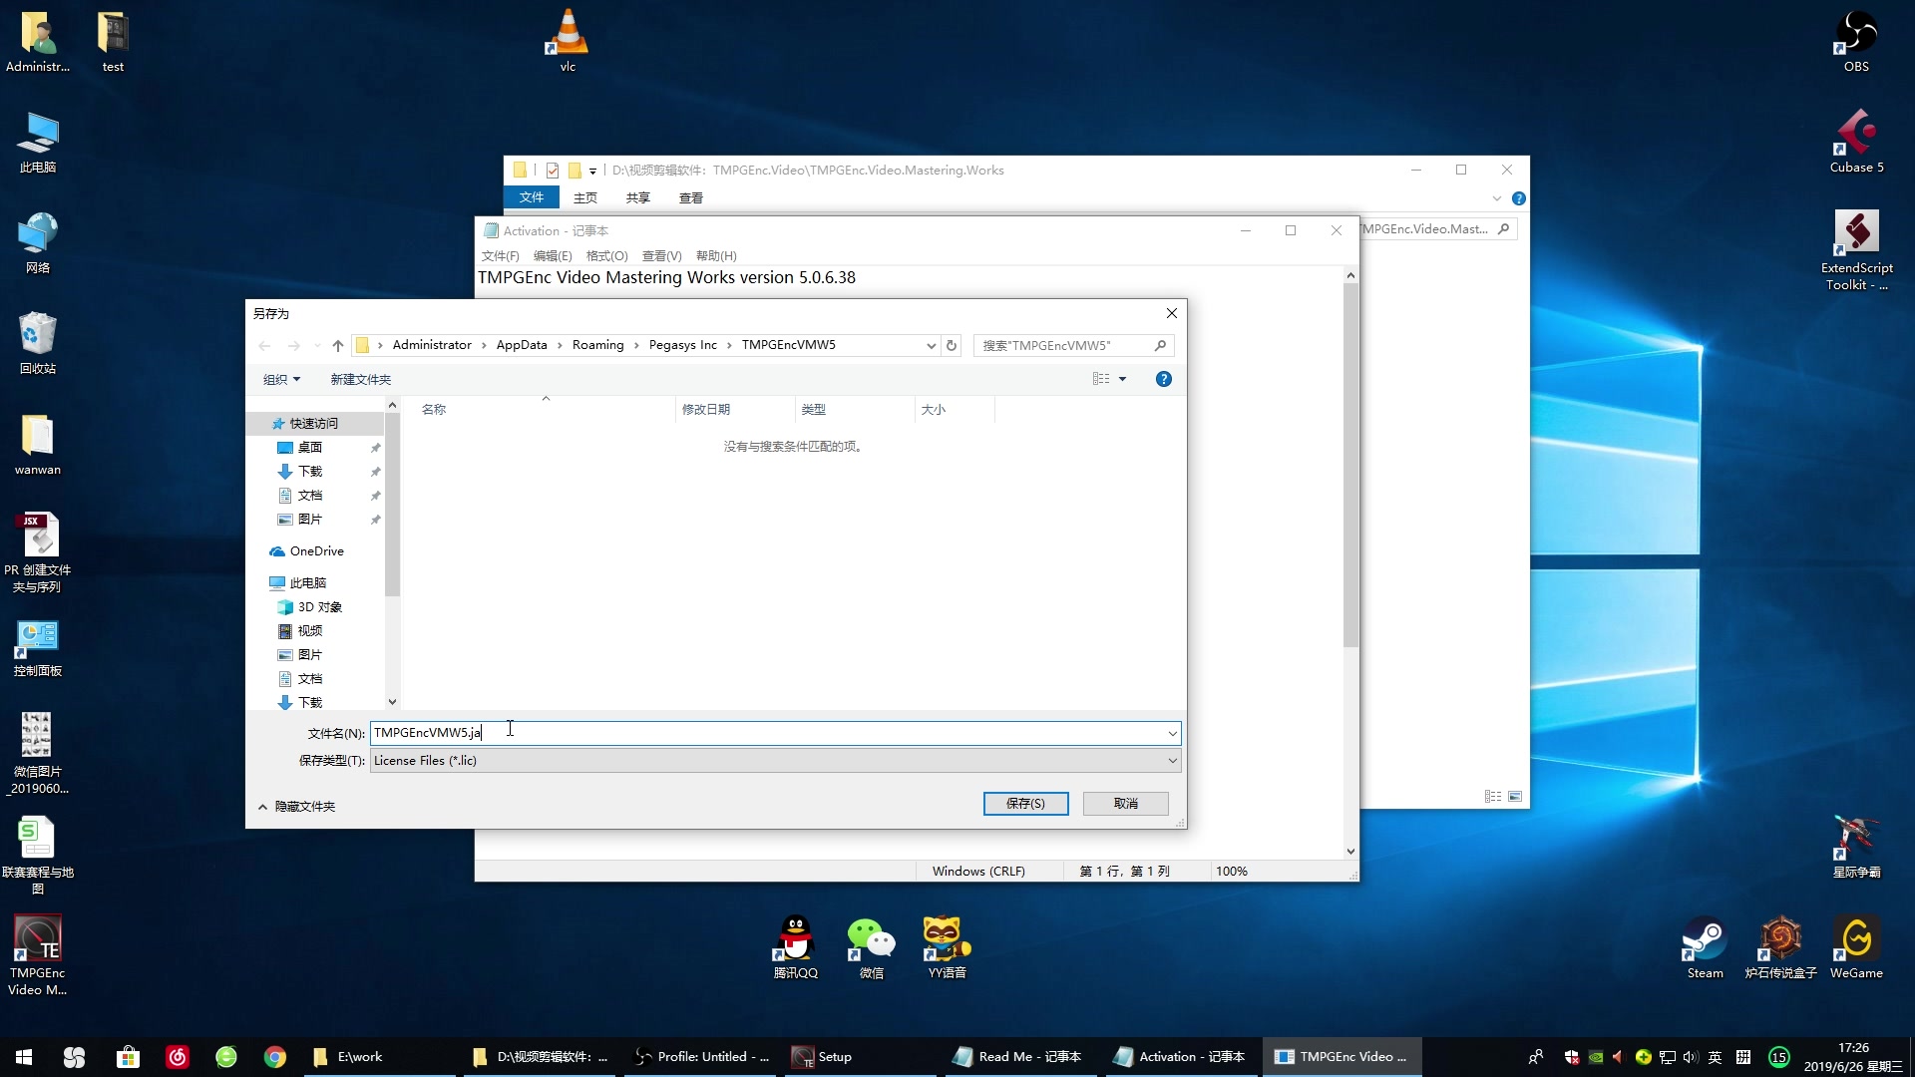This screenshot has height=1077, width=1915.
Task: Click the search magnifier in Save As search box
Action: [x=1160, y=345]
